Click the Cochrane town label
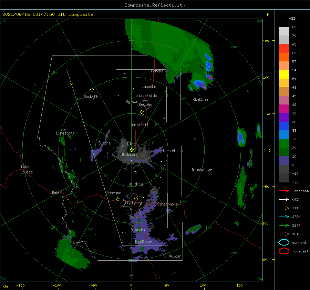The height and width of the screenshot is (290, 310). coord(113,193)
